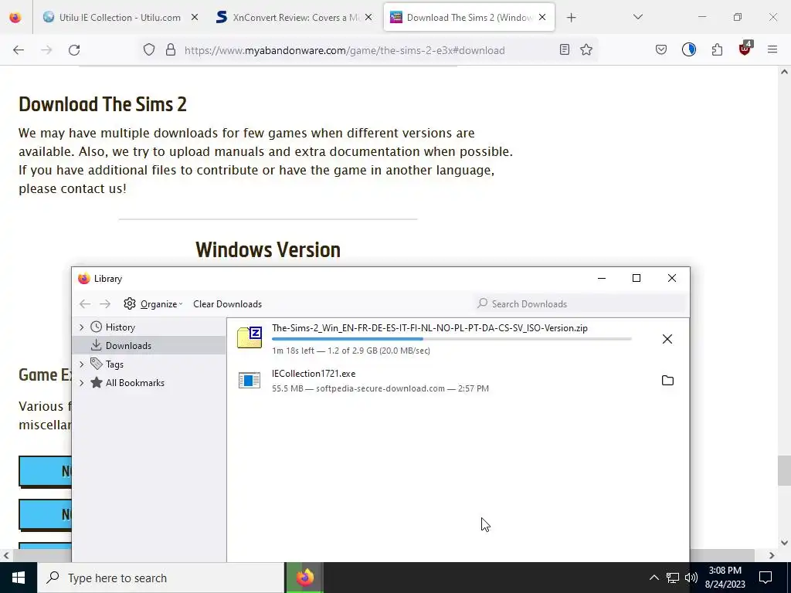Expand the All Bookmarks tree item
Screen dimensions: 791x593
click(x=82, y=383)
